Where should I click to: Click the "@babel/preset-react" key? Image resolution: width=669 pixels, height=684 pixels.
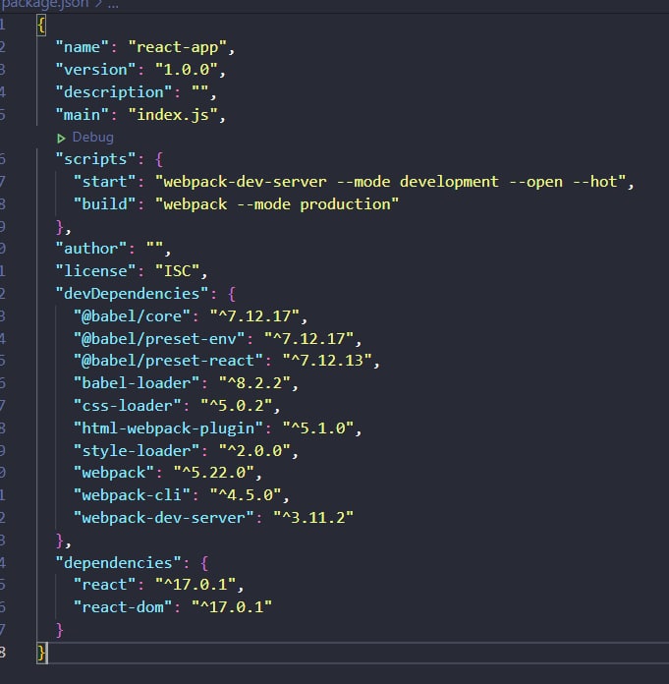pos(168,361)
